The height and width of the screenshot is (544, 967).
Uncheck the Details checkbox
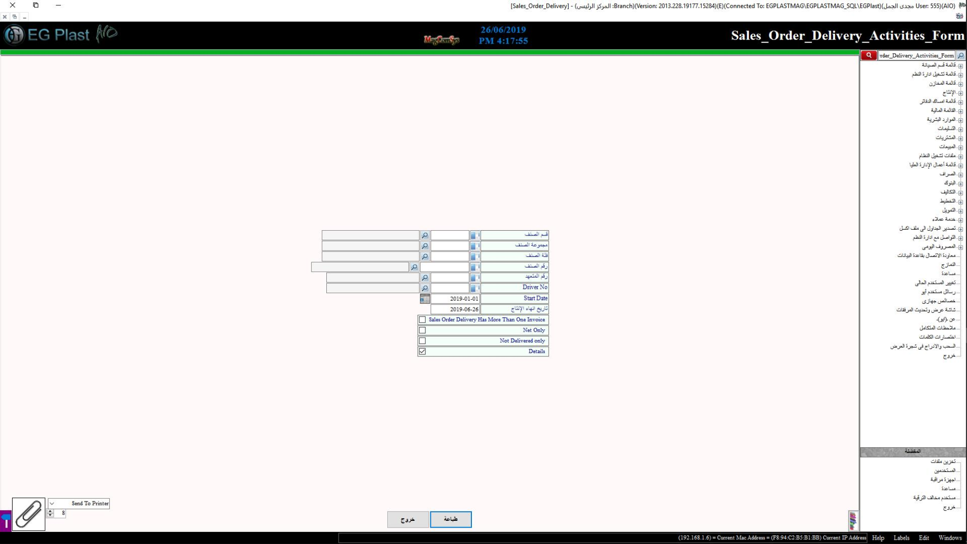423,352
